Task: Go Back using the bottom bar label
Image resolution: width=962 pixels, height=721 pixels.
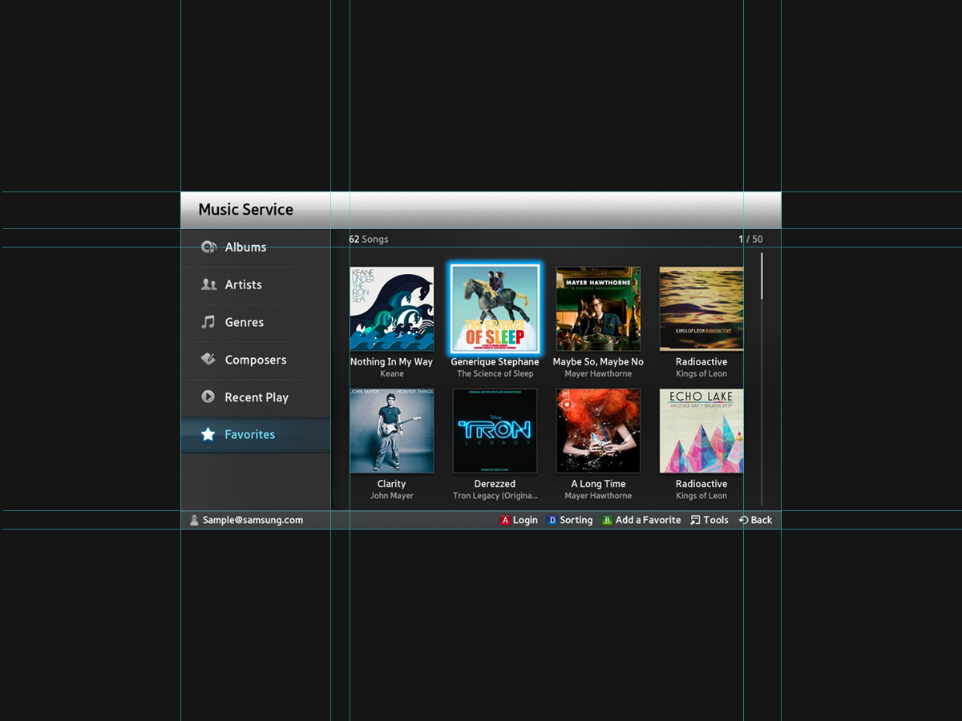Action: (762, 520)
